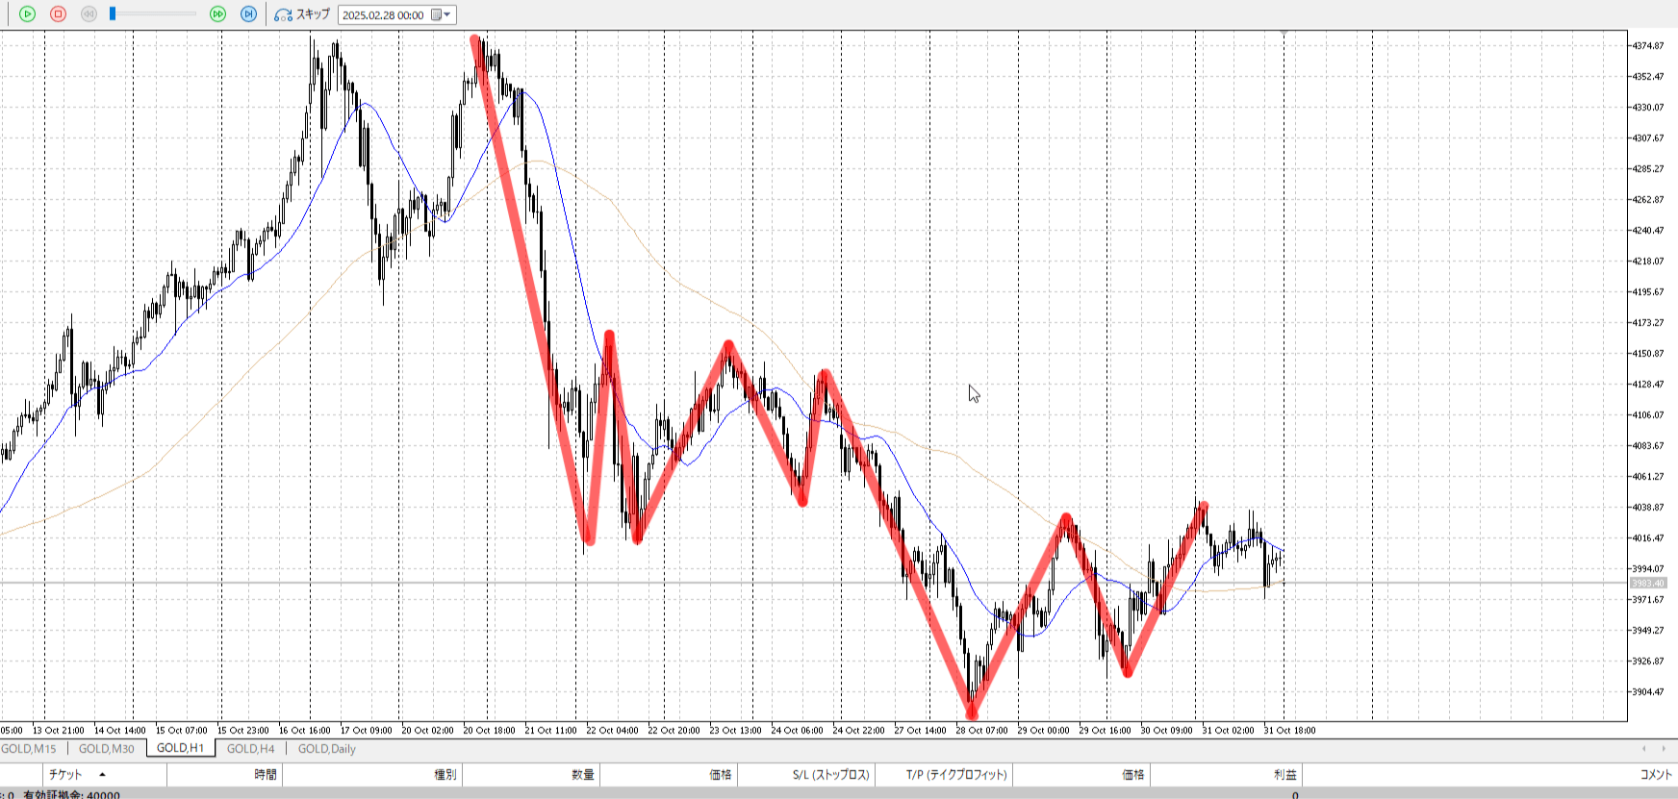This screenshot has height=799, width=1678.
Task: Switch to the GOLD,M30 chart tab
Action: pyautogui.click(x=106, y=749)
